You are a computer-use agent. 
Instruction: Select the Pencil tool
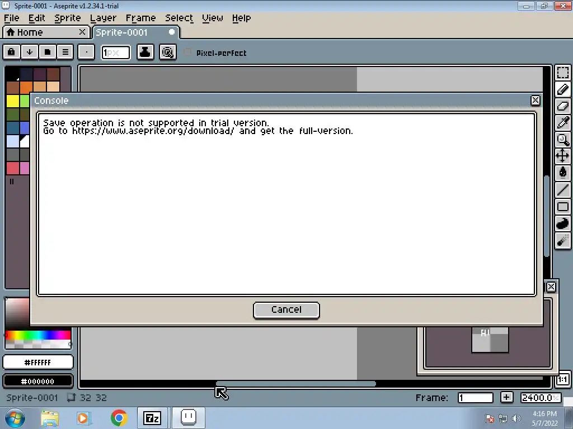click(563, 89)
